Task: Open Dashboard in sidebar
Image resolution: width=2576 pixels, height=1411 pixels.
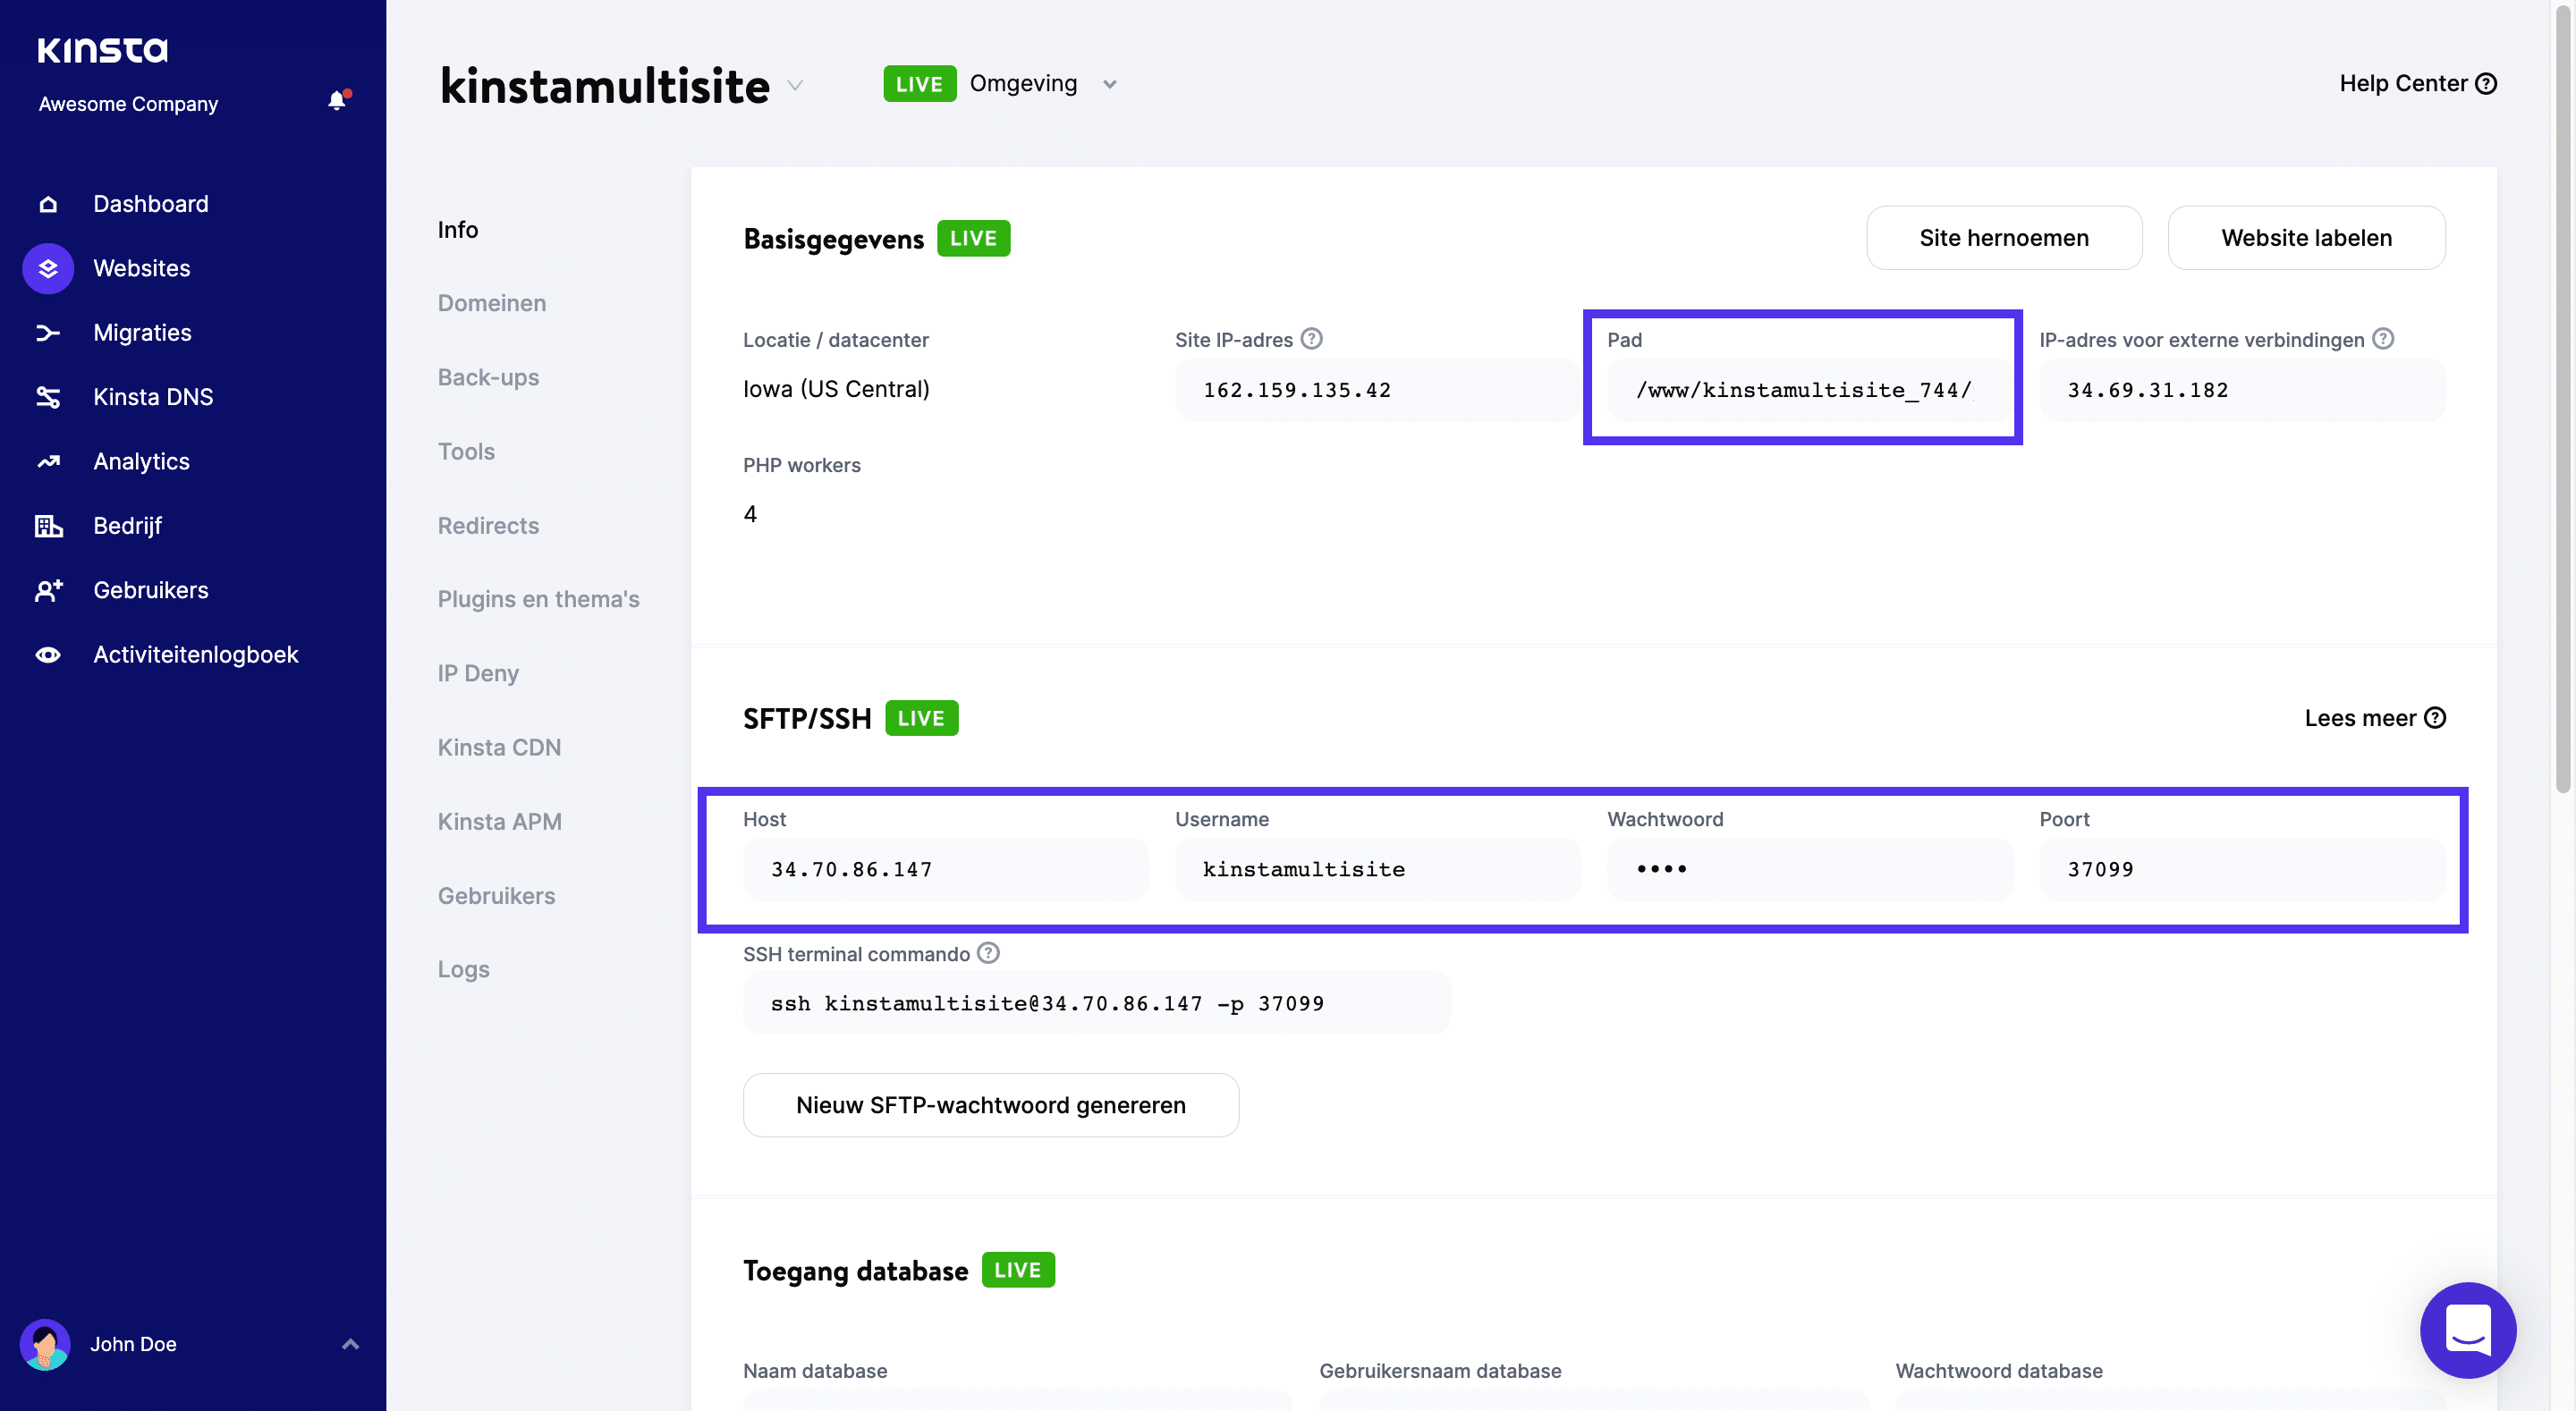Action: pos(151,204)
